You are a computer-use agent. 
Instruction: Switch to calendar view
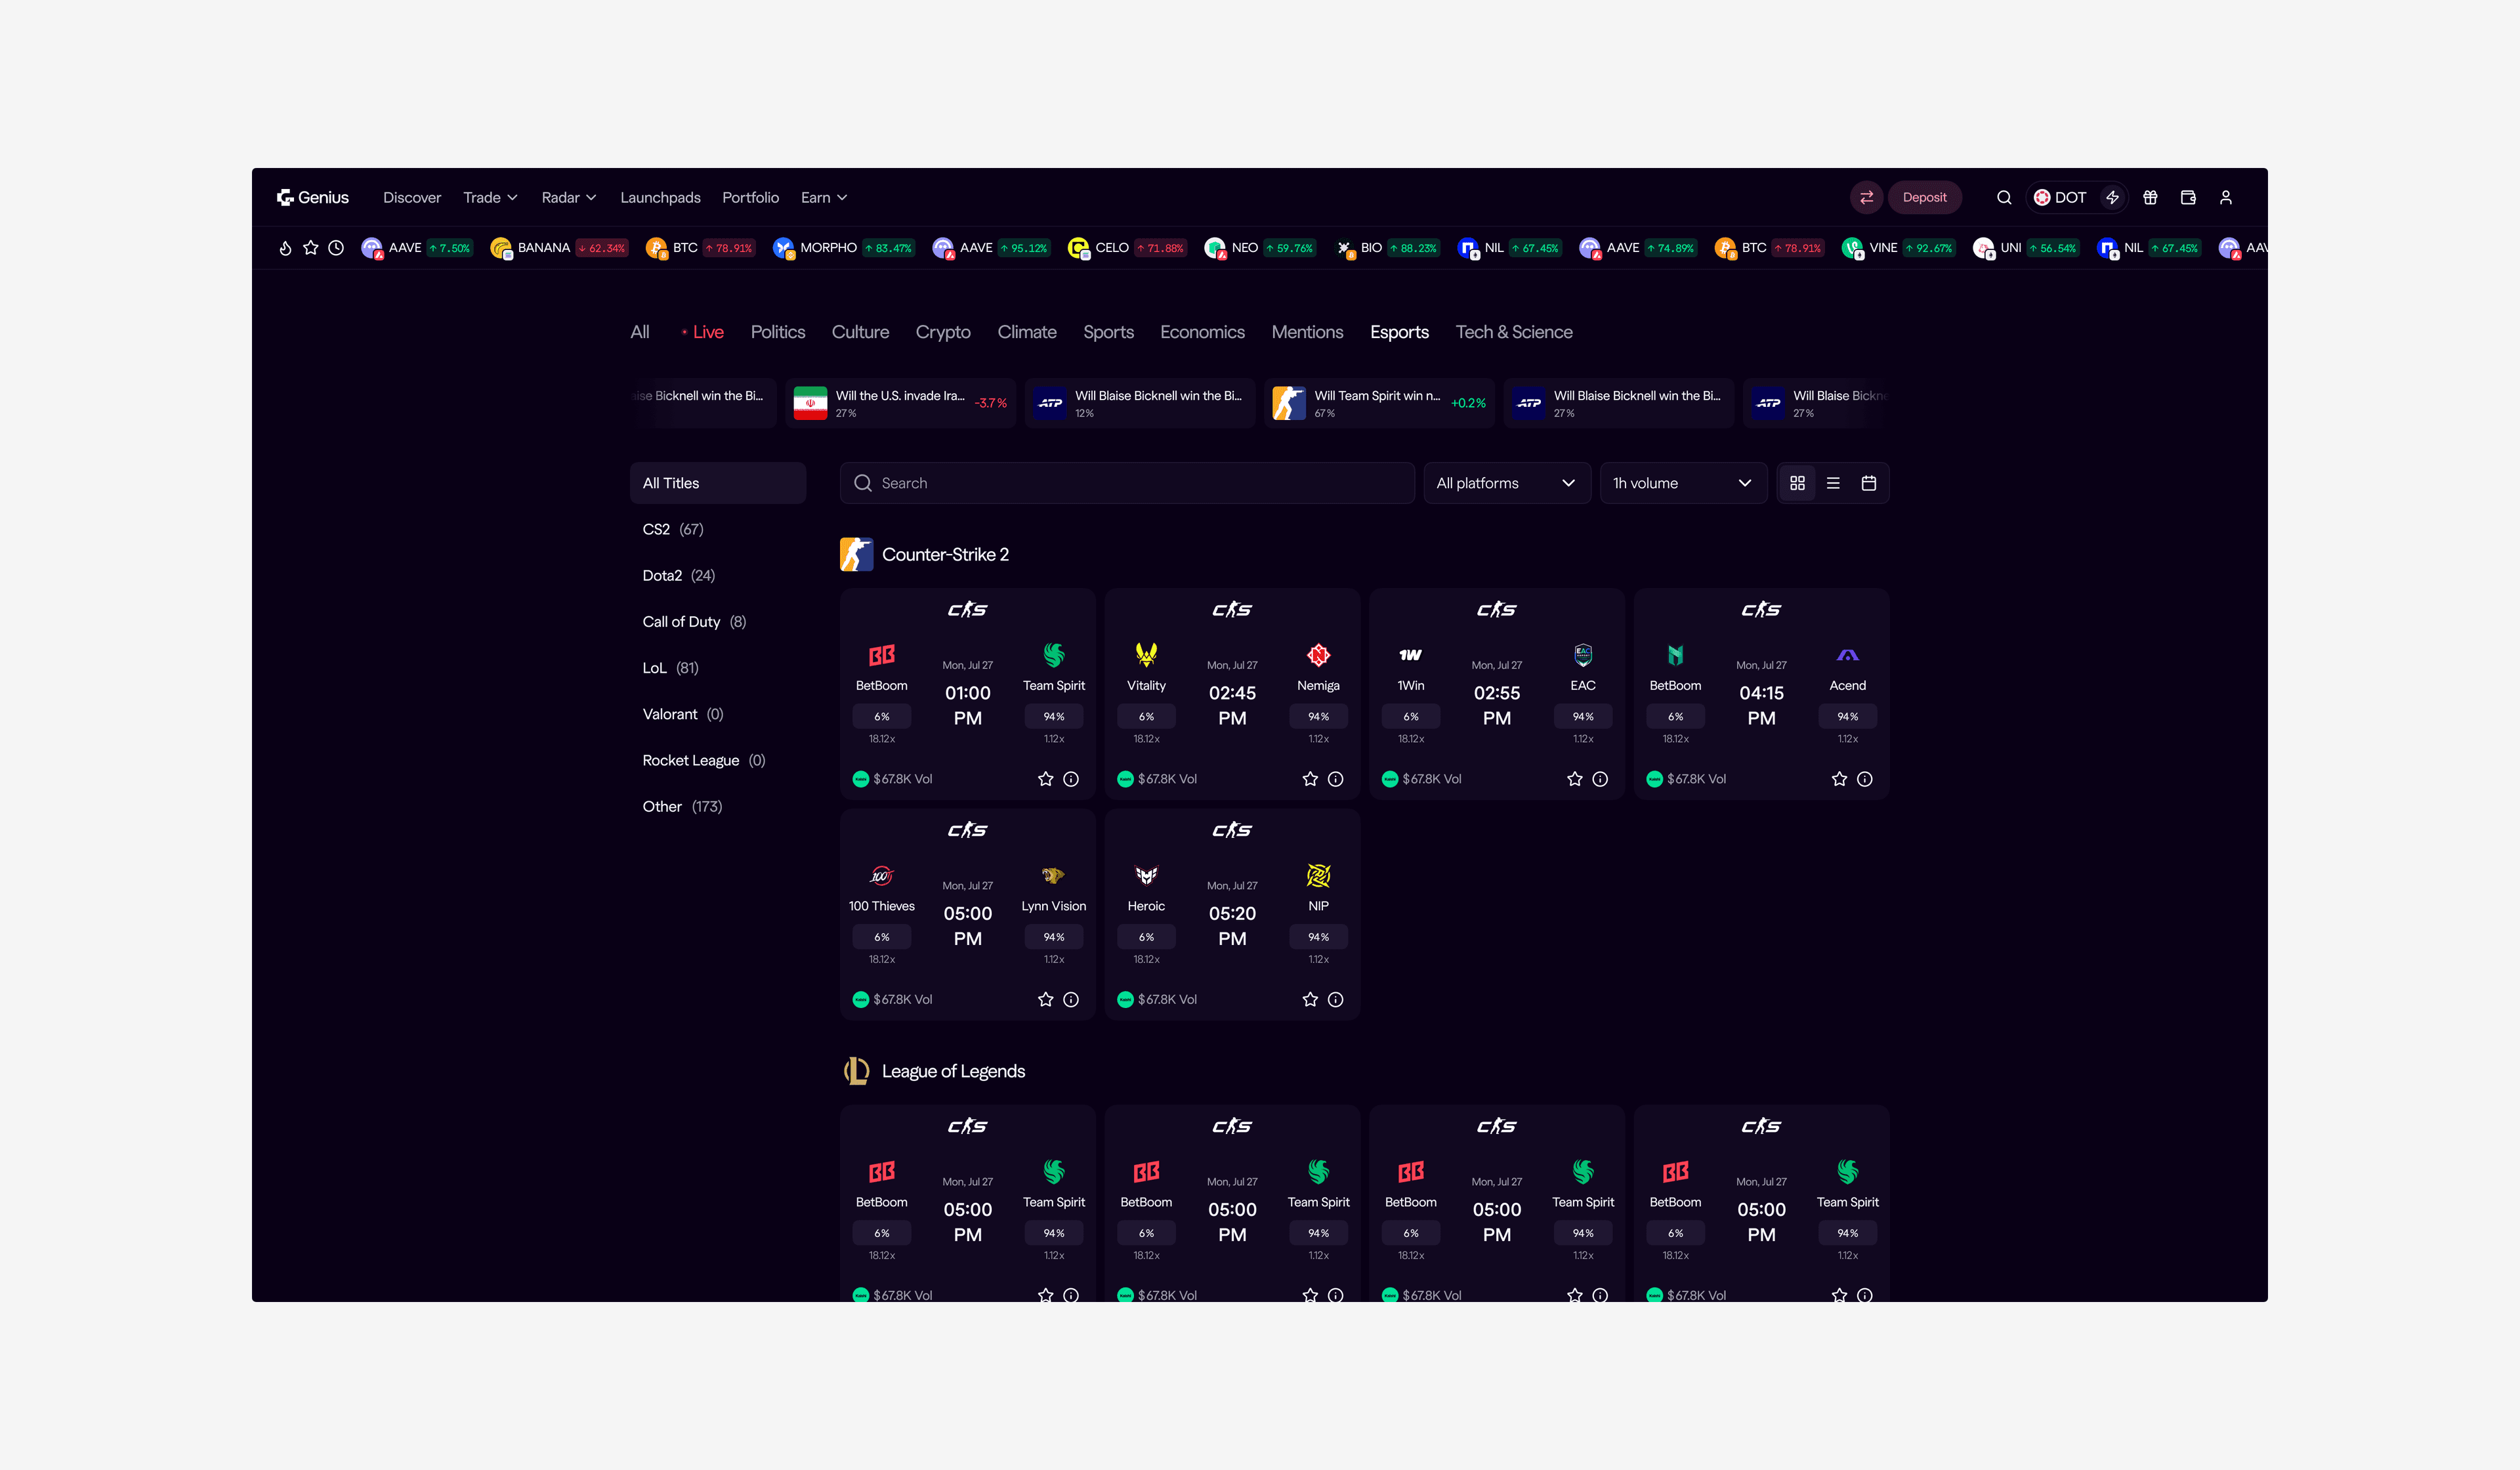click(x=1868, y=483)
